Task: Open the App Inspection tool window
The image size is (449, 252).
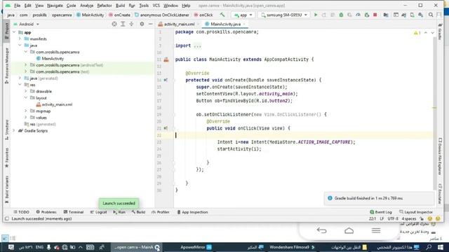Action: 192,212
